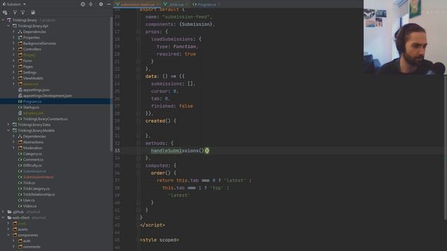Click line number 33 in gutter
The image size is (447, 251).
117,151
